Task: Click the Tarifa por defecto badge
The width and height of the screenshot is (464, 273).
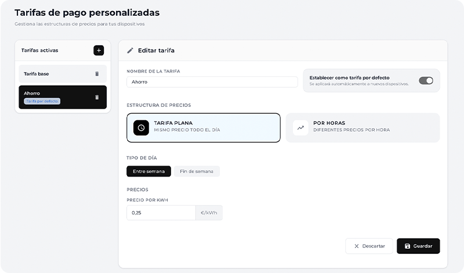Action: tap(42, 101)
